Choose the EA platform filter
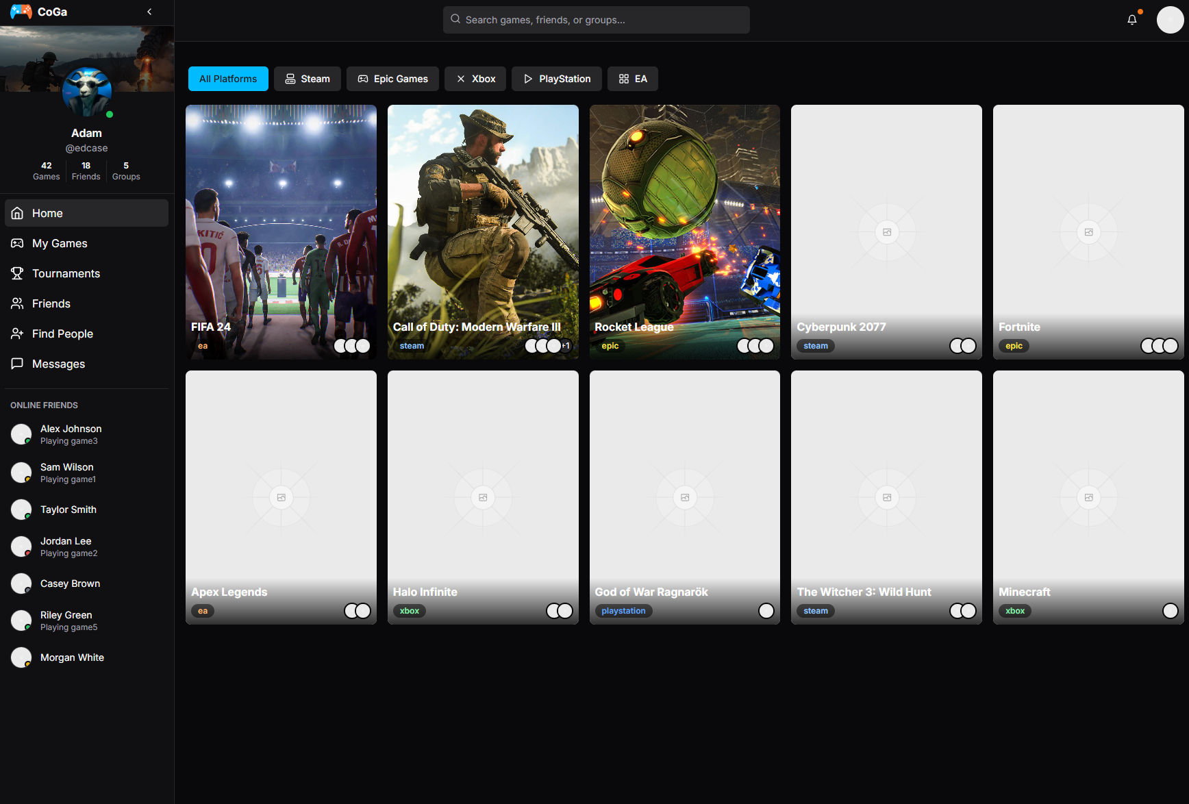1189x804 pixels. click(x=633, y=79)
